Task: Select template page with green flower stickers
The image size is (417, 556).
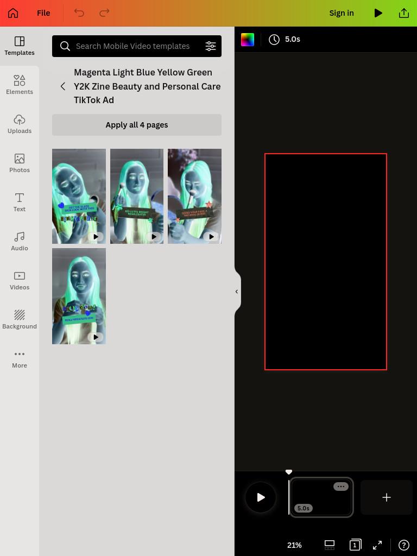Action: pos(136,196)
